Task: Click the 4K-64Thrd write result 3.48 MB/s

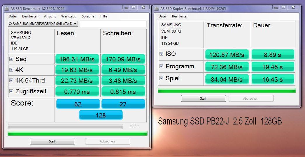Action: pos(123,80)
